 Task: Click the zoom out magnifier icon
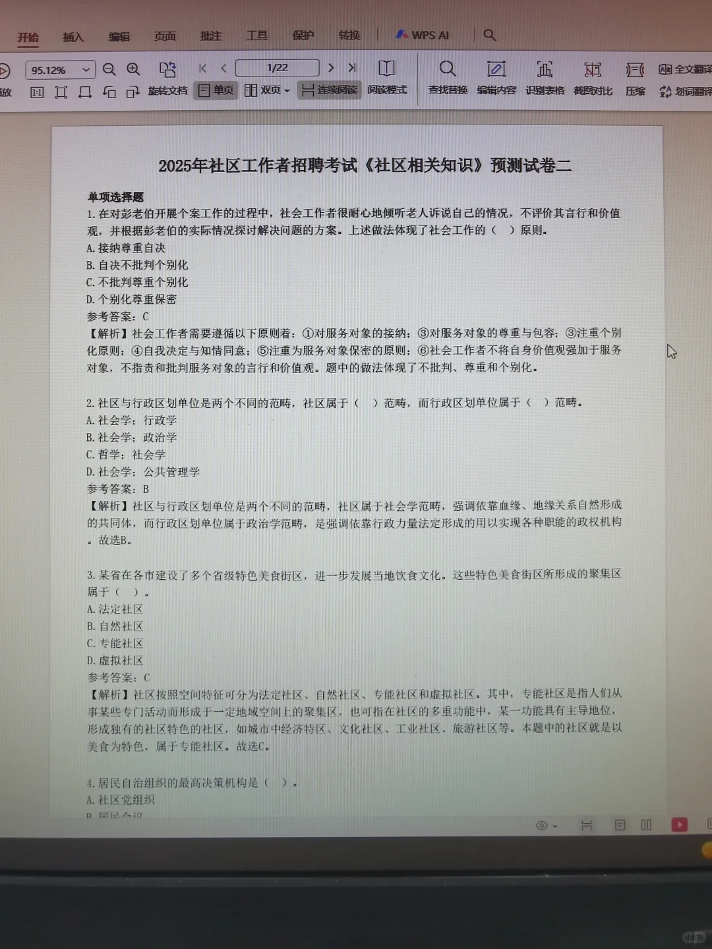[109, 69]
